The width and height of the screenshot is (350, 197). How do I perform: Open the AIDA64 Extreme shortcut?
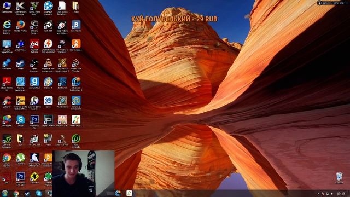34,46
